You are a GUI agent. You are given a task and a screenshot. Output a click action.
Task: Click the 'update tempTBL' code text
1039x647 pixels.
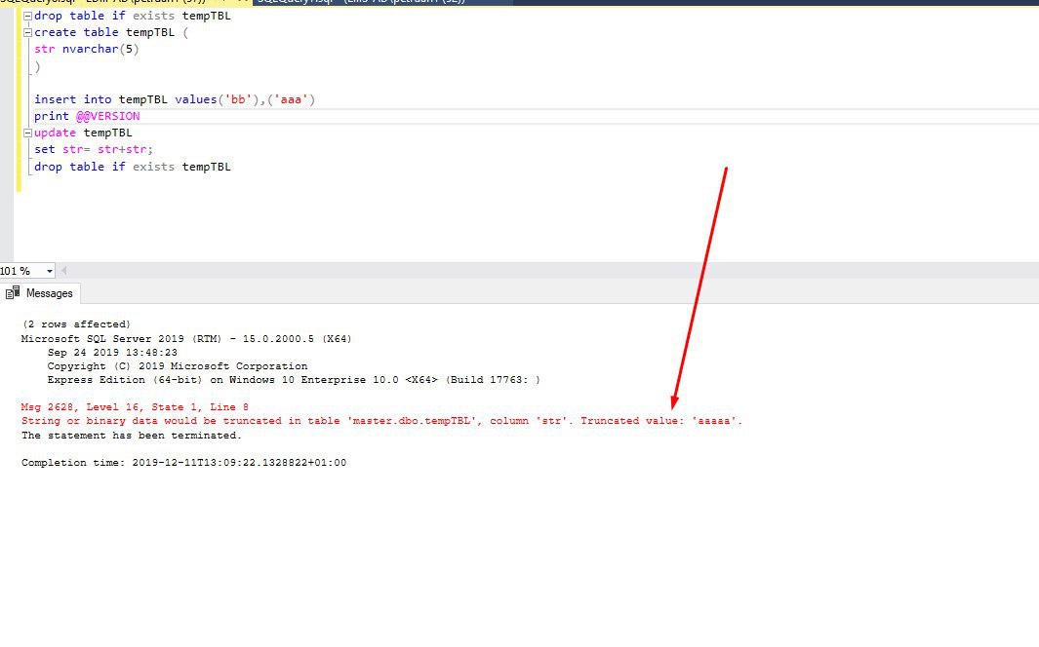[x=83, y=133]
